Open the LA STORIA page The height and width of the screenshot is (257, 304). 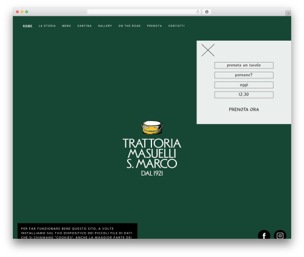tap(47, 26)
